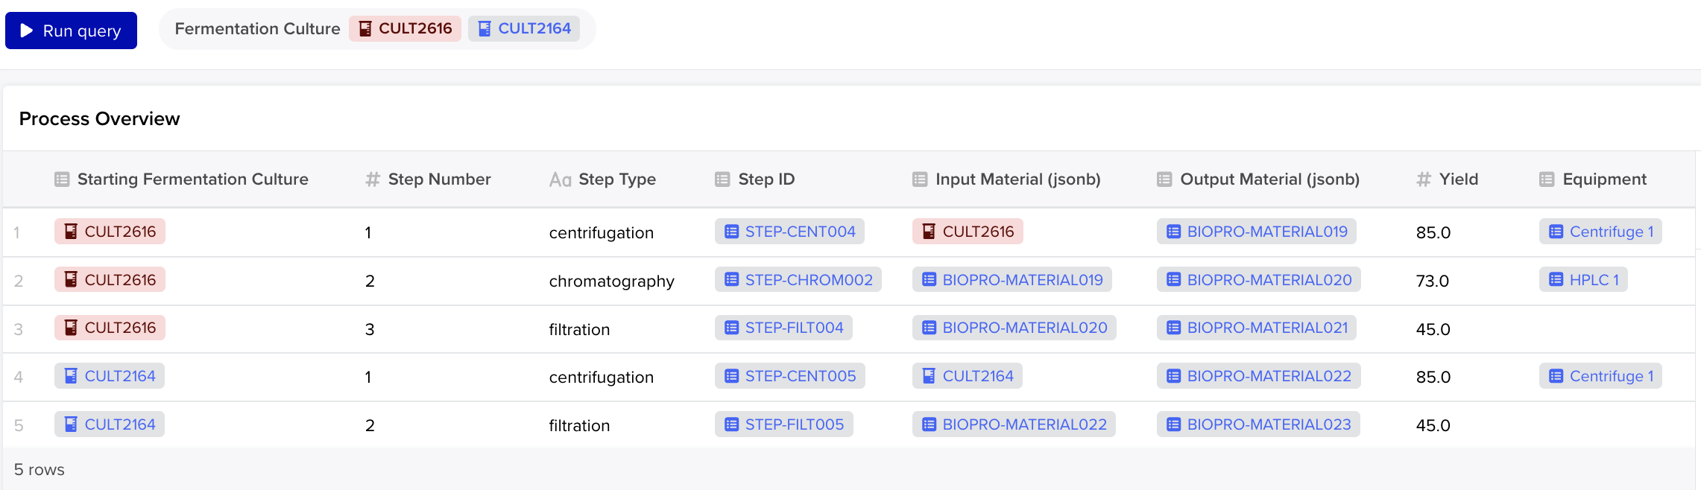The height and width of the screenshot is (490, 1701).
Task: Open BIOPRO-MATERIAL020 in Input Material column
Action: 1014,328
